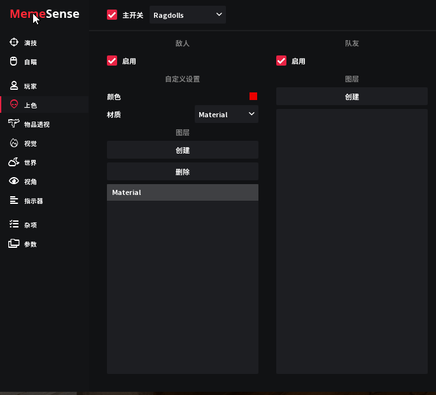Disable the 启用 checkbox under 队友
This screenshot has width=436, height=395.
[281, 61]
